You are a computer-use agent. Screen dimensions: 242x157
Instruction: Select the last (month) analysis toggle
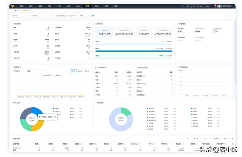point(87,71)
